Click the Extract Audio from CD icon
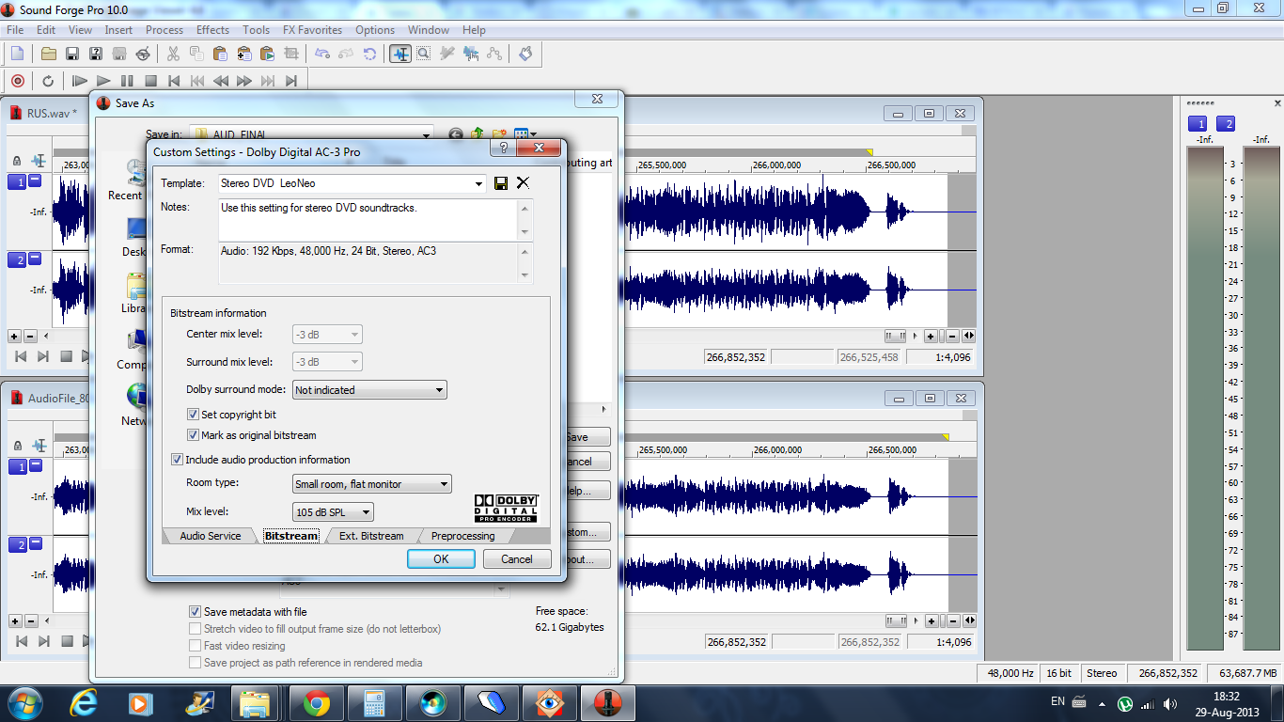The width and height of the screenshot is (1284, 722). coord(143,54)
